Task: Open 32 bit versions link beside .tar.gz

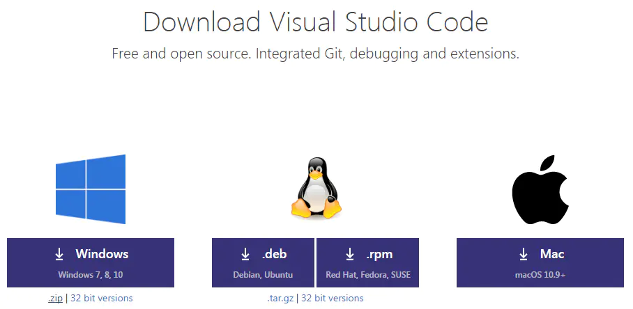Action: [x=332, y=299]
